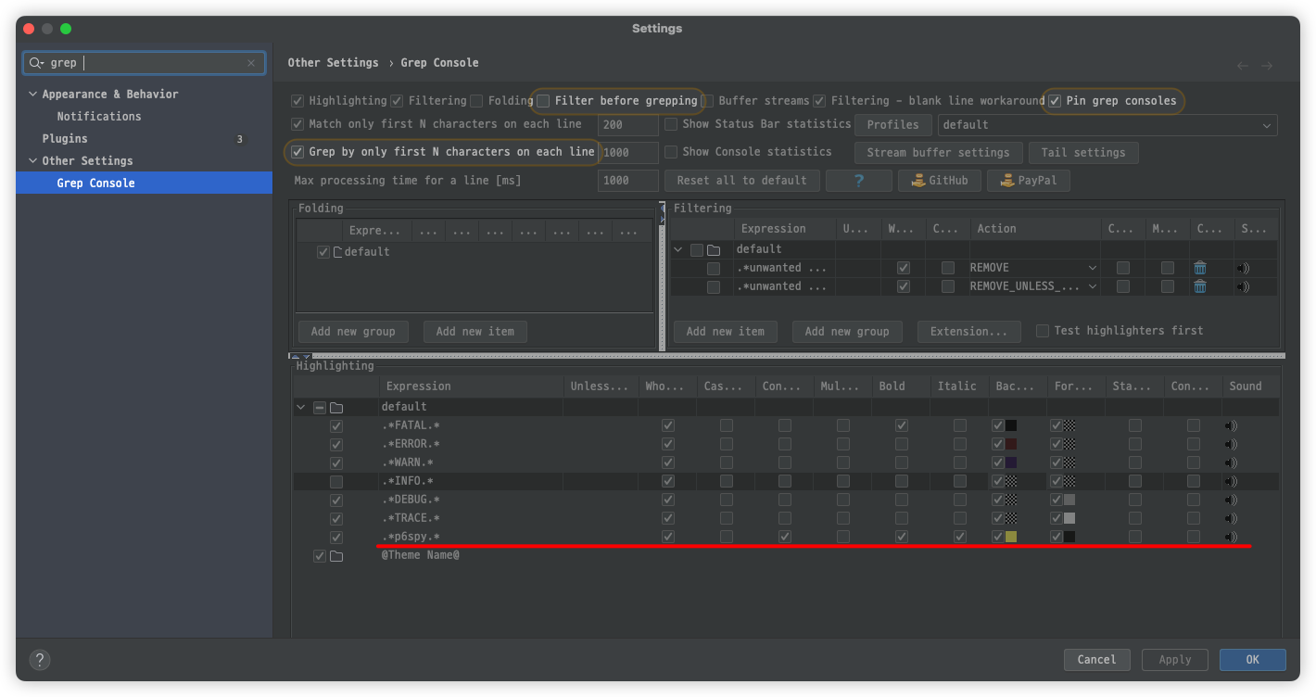1316x697 pixels.
Task: Click trash icon in REMOVE_UNLESS filter row
Action: (1200, 286)
